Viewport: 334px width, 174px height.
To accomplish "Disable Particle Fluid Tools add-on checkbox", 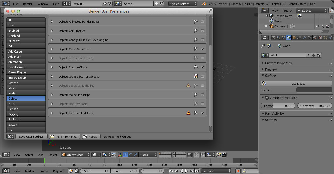I will pyautogui.click(x=203, y=113).
